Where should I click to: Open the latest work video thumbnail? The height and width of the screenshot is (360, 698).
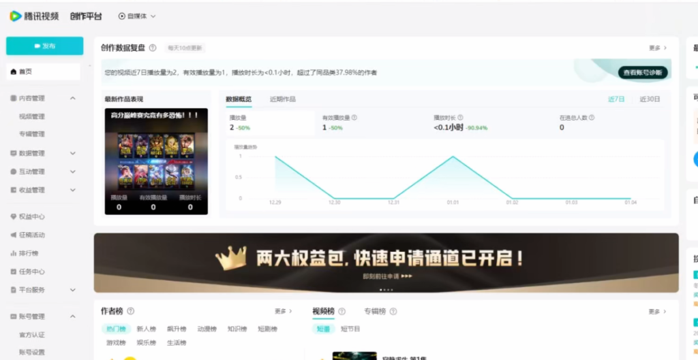(156, 161)
